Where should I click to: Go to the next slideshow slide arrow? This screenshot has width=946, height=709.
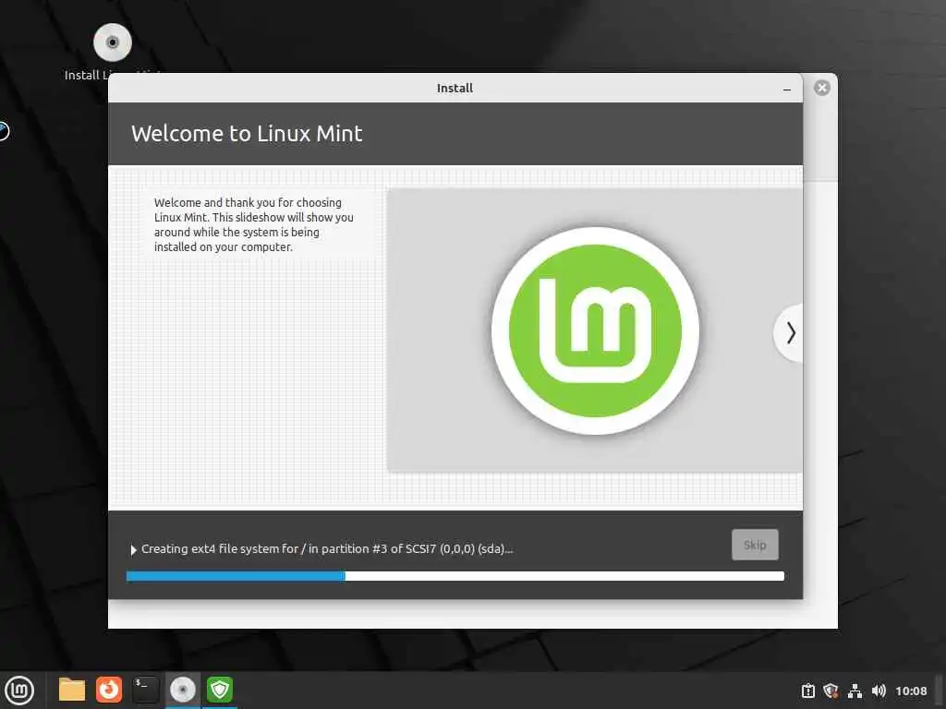789,332
